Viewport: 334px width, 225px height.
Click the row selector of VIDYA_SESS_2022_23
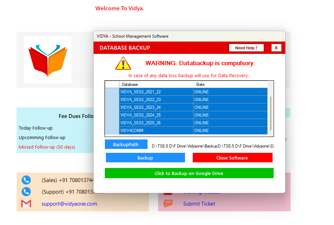coord(112,99)
